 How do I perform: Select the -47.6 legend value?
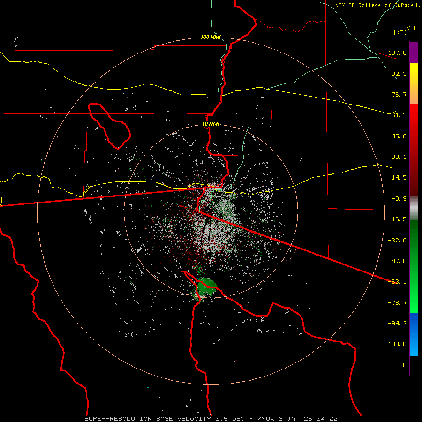coord(397,261)
